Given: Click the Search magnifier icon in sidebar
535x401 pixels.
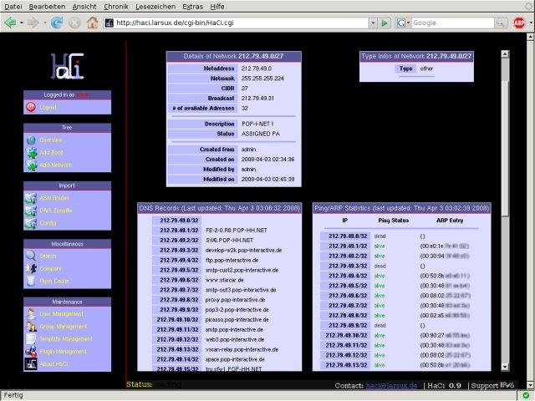Looking at the screenshot, I should [x=31, y=256].
